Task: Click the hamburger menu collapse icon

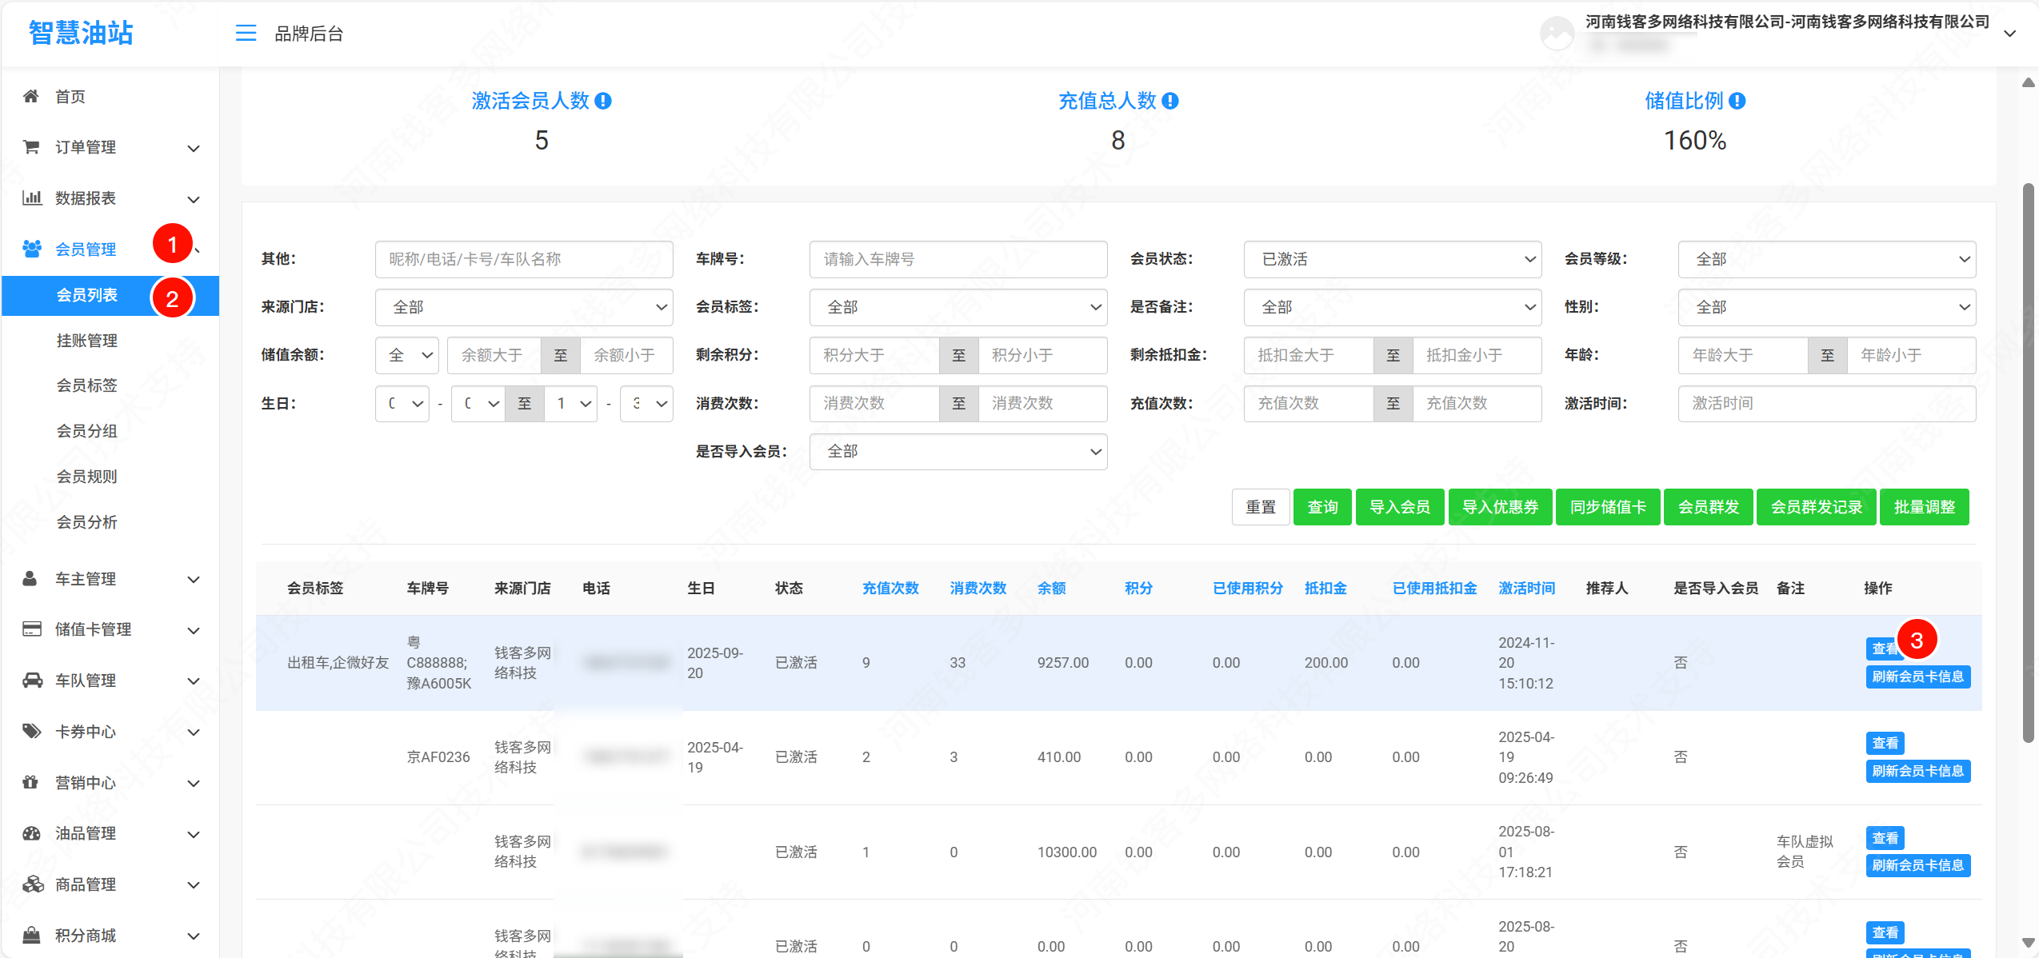Action: [246, 33]
